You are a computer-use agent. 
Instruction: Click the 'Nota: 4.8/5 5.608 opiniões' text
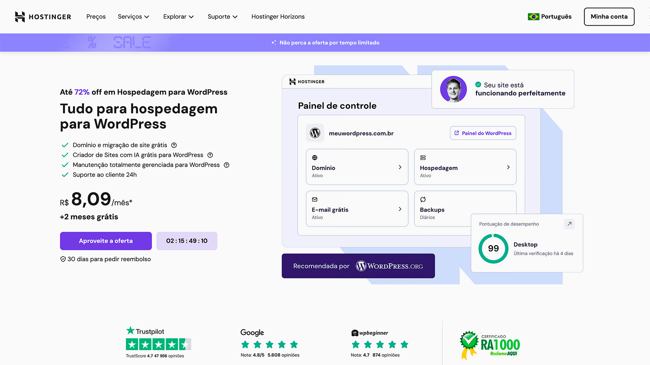click(x=270, y=355)
